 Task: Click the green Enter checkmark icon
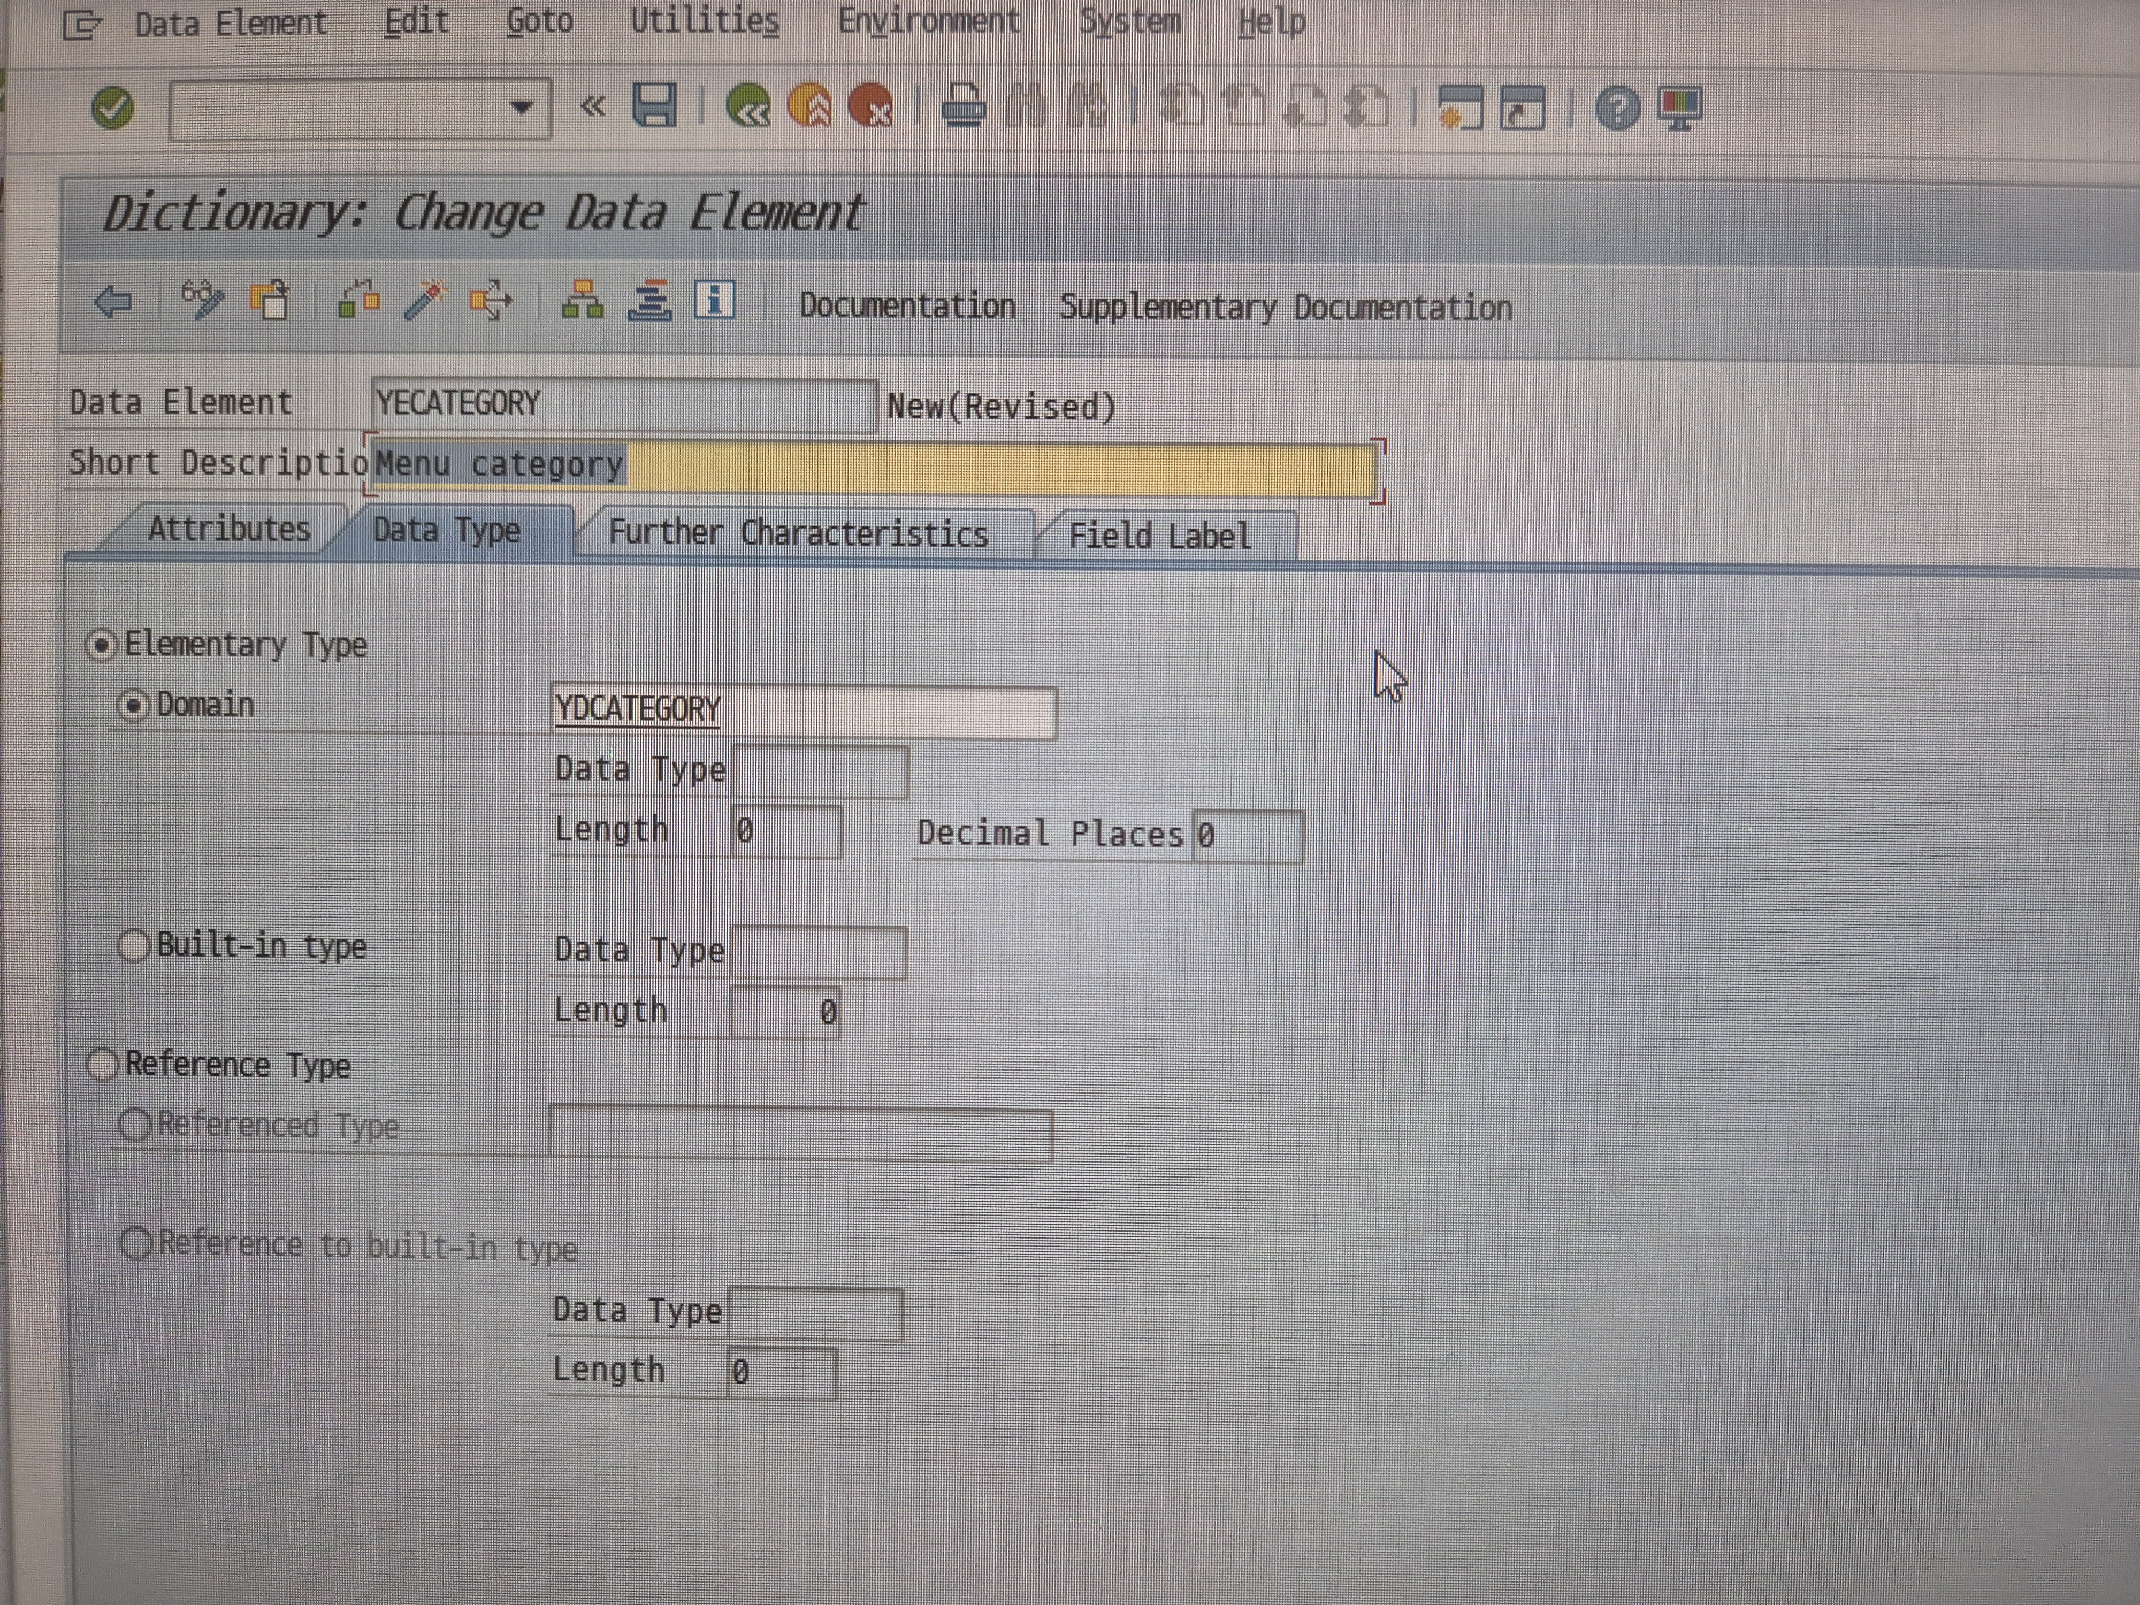[112, 108]
